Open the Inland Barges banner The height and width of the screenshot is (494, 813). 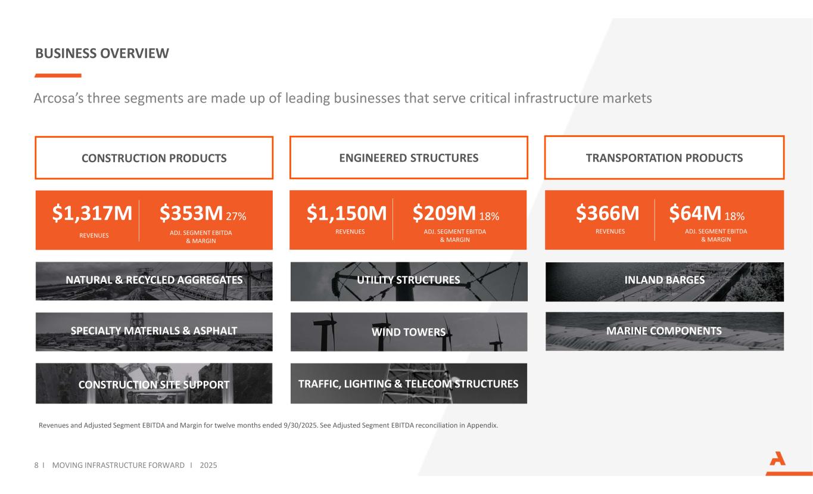pos(664,281)
